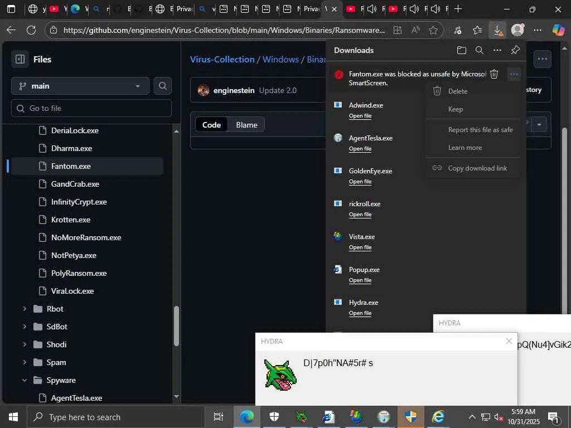Open Fantom.exe download options ellipsis
571x428 pixels.
514,74
